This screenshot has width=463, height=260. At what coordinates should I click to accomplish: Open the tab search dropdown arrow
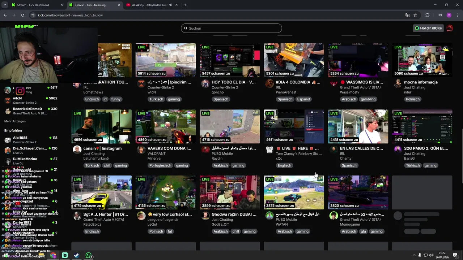click(x=5, y=5)
